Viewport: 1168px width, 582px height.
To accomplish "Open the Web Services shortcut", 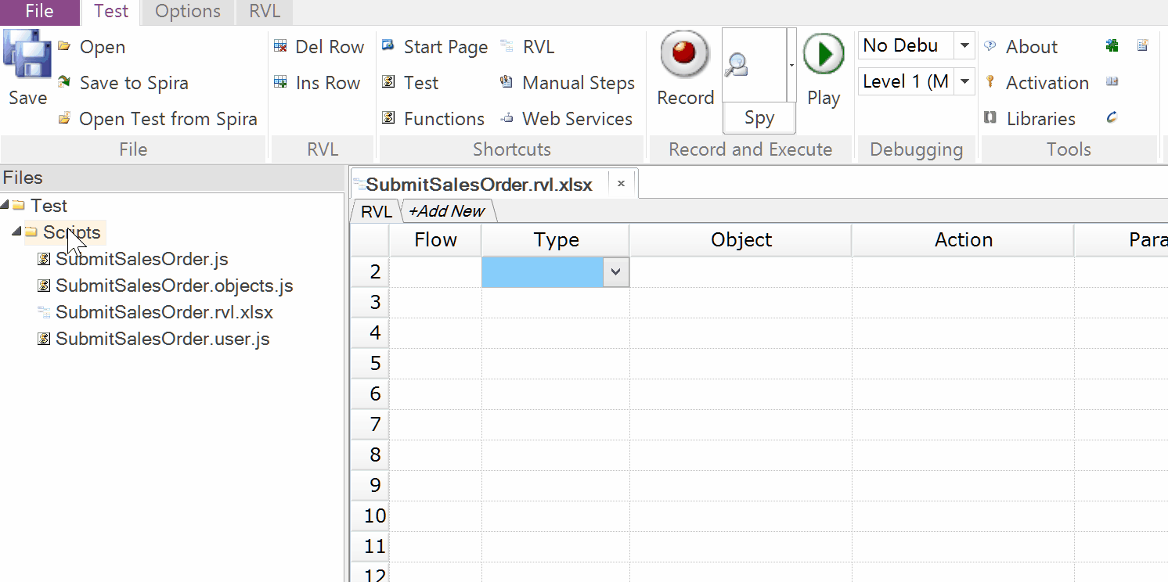I will point(567,119).
